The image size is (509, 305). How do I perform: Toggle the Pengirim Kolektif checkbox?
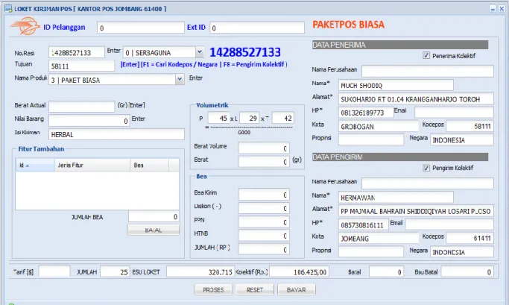(x=426, y=168)
